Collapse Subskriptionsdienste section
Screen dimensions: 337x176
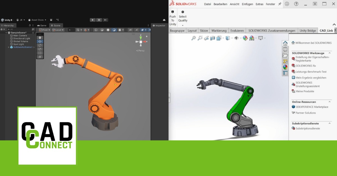[330, 123]
